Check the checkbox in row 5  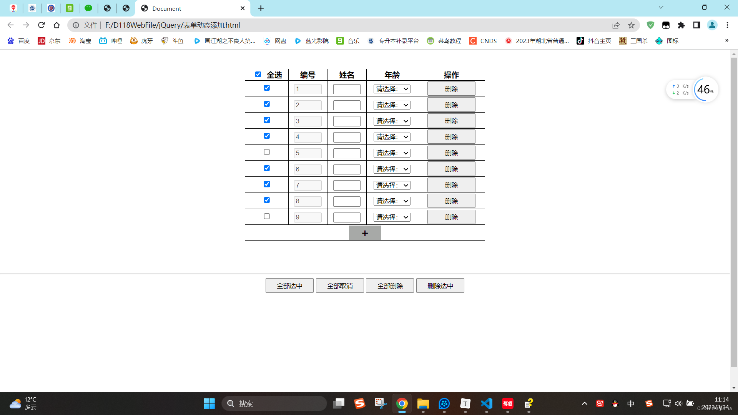click(267, 152)
